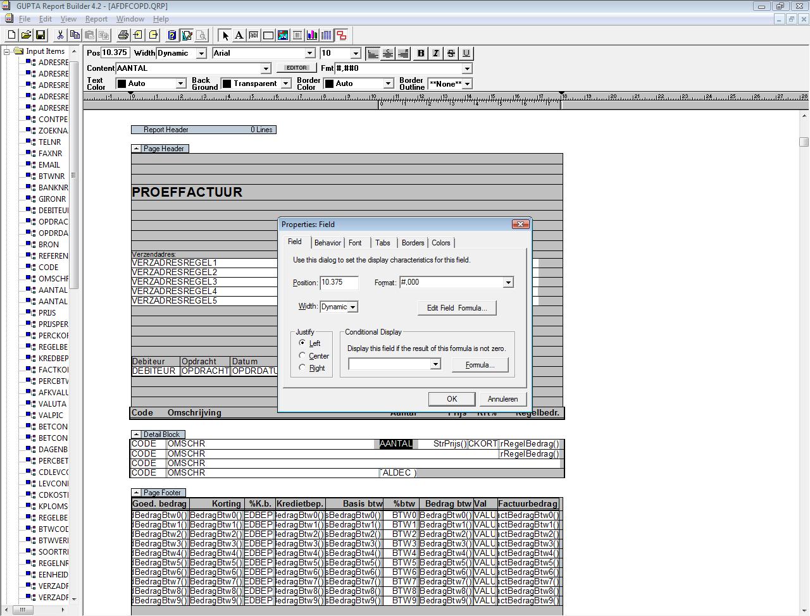
Task: Open the Edit menu
Action: pyautogui.click(x=46, y=19)
